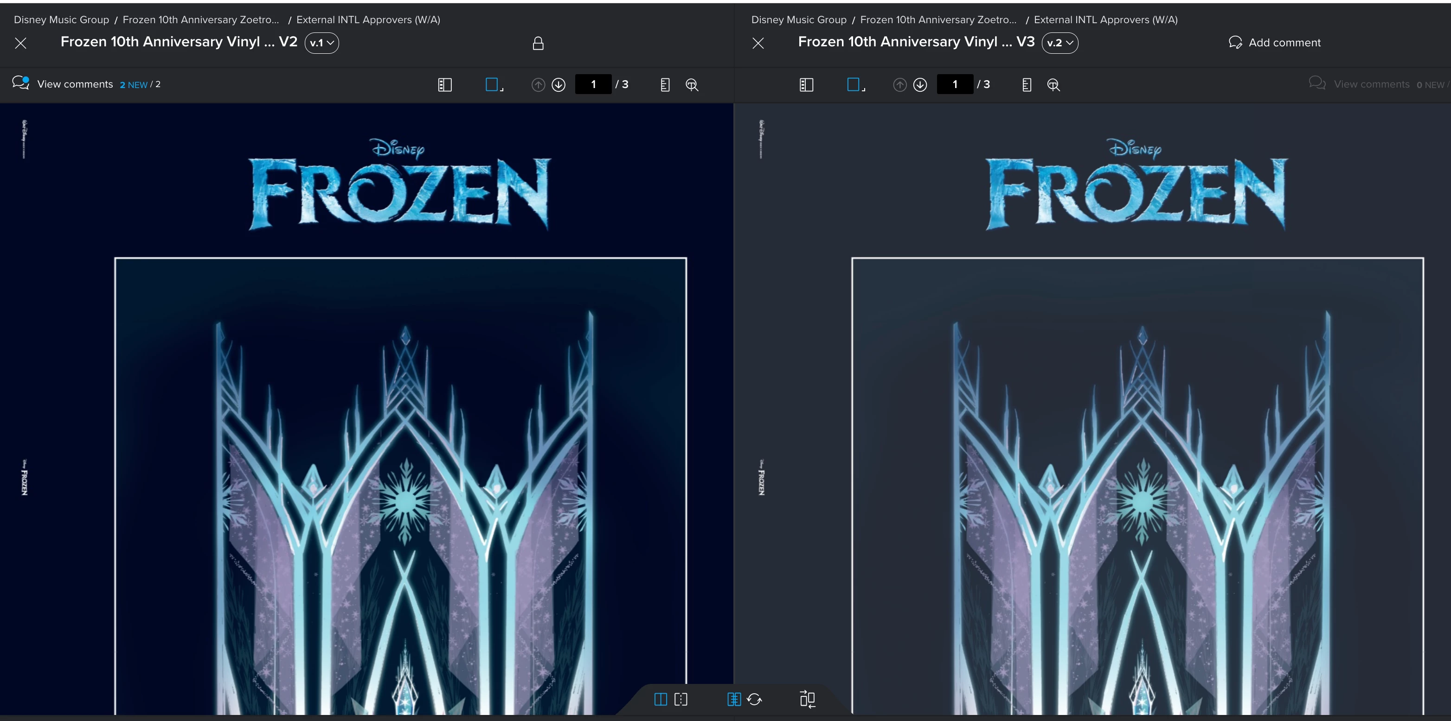1451x721 pixels.
Task: Open the ruler measurement tool in left pane
Action: click(x=665, y=85)
